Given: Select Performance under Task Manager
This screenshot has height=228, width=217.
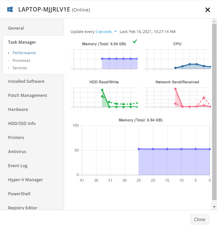Looking at the screenshot, I should 24,53.
